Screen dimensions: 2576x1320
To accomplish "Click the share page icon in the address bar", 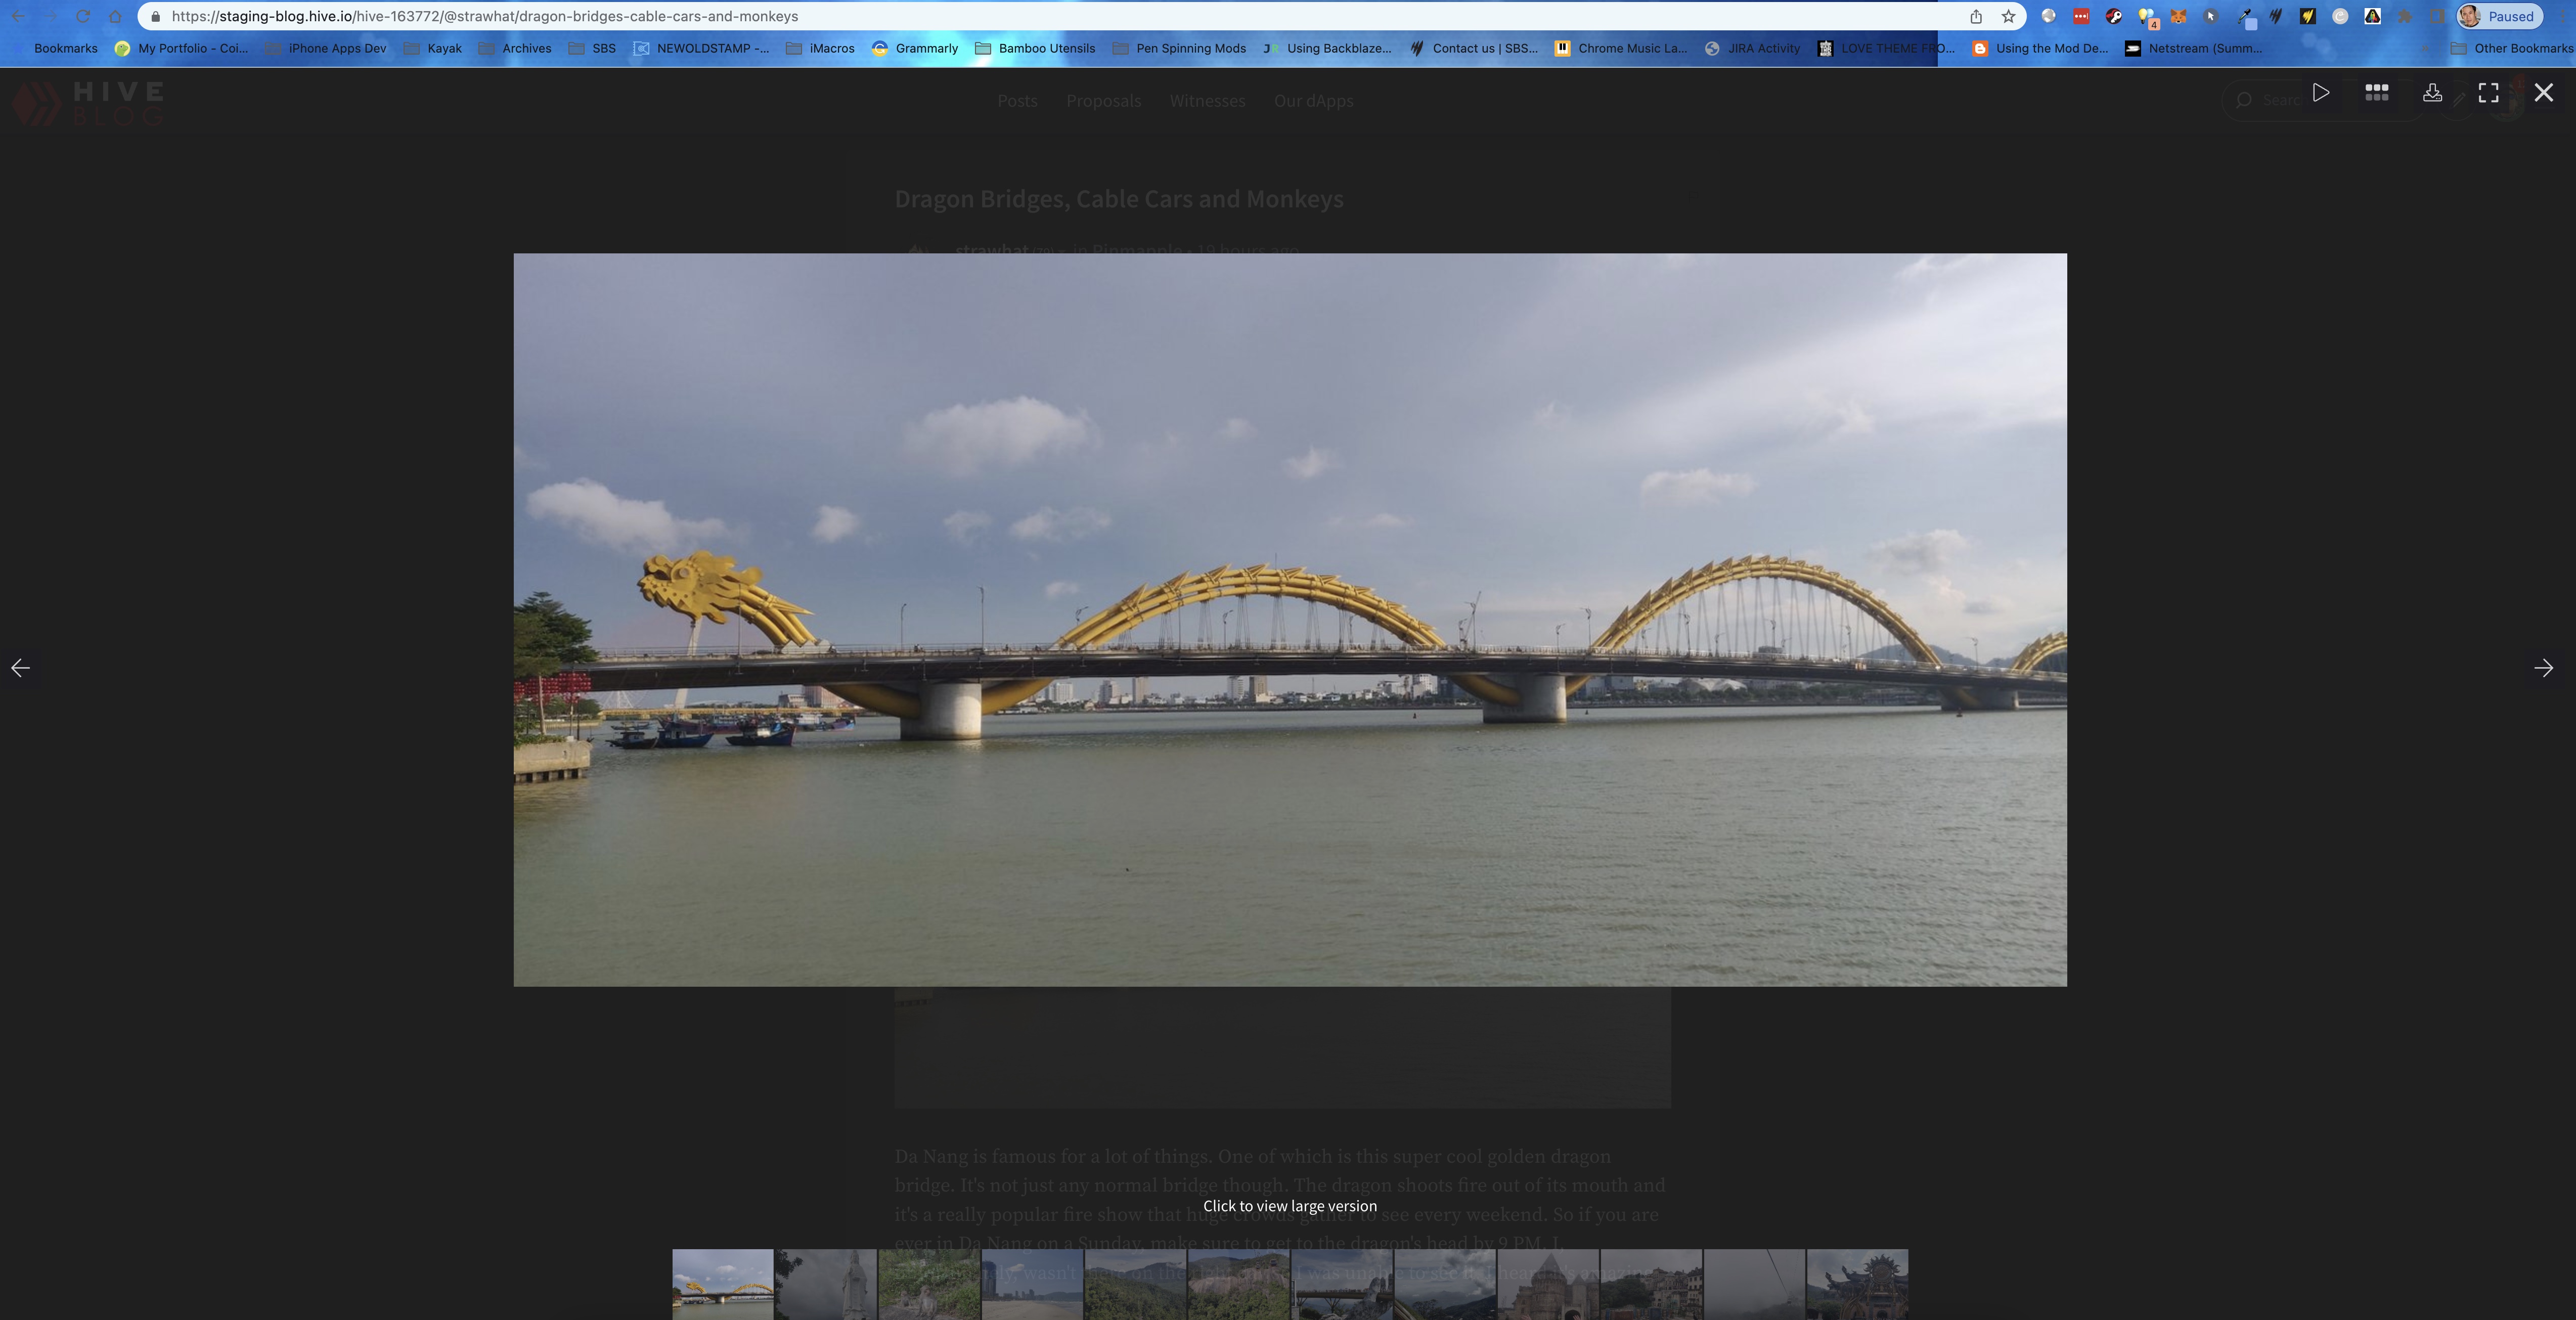I will click(1976, 16).
